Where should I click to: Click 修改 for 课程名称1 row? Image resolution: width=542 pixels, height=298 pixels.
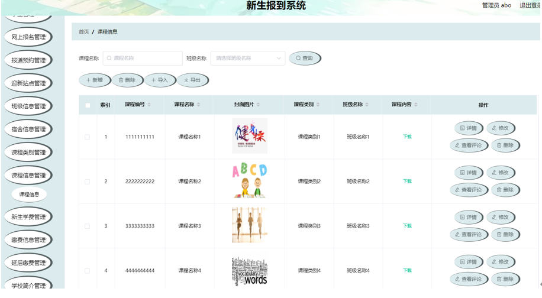(x=501, y=128)
